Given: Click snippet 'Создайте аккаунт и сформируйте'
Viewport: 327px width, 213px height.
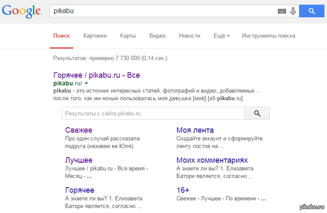Looking at the screenshot, I should (x=220, y=138).
